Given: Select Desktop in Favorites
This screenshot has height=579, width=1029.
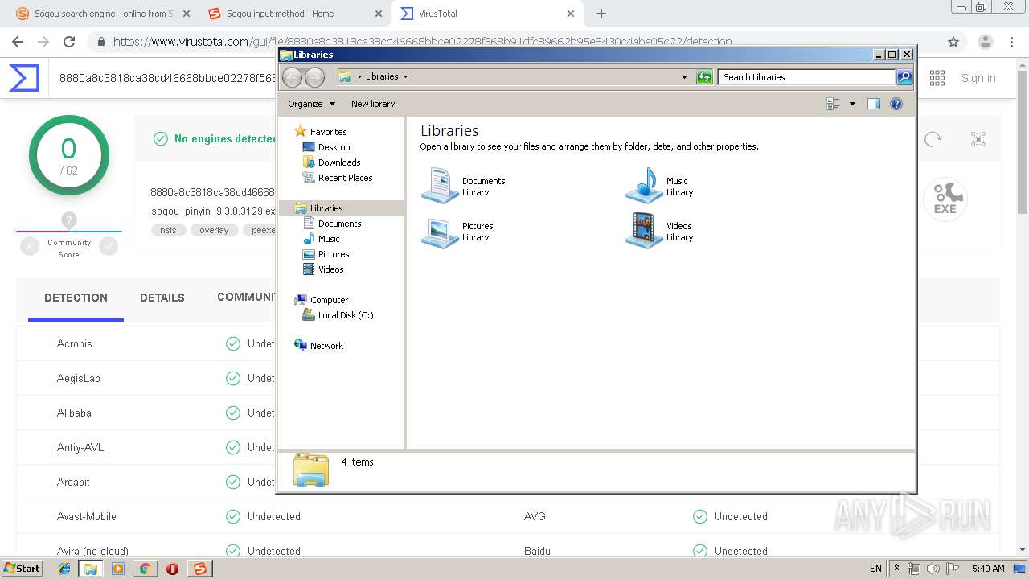Looking at the screenshot, I should click(x=334, y=147).
